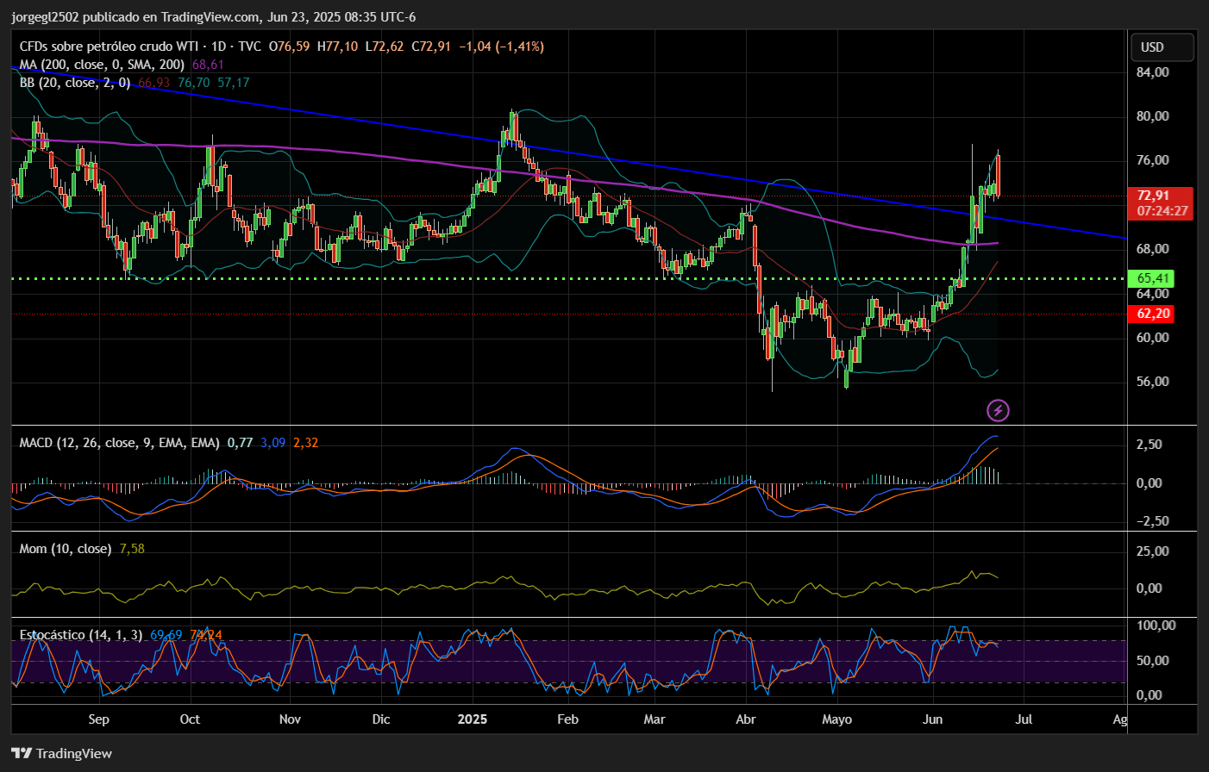The height and width of the screenshot is (772, 1209).
Task: Click the 25,00 label on momentum axis
Action: [x=1153, y=551]
